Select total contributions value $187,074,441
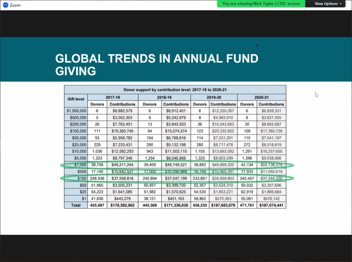The height and width of the screenshot is (262, 352). [271, 205]
